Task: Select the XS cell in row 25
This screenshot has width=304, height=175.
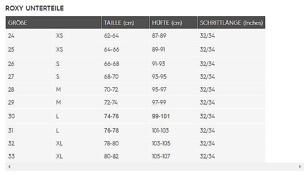Action: [x=77, y=50]
